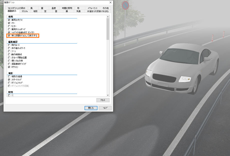Screen dimensions: 230x156
Task: Uncheck 常に夜間モデルとして表示する checkbox
Action: (9, 36)
